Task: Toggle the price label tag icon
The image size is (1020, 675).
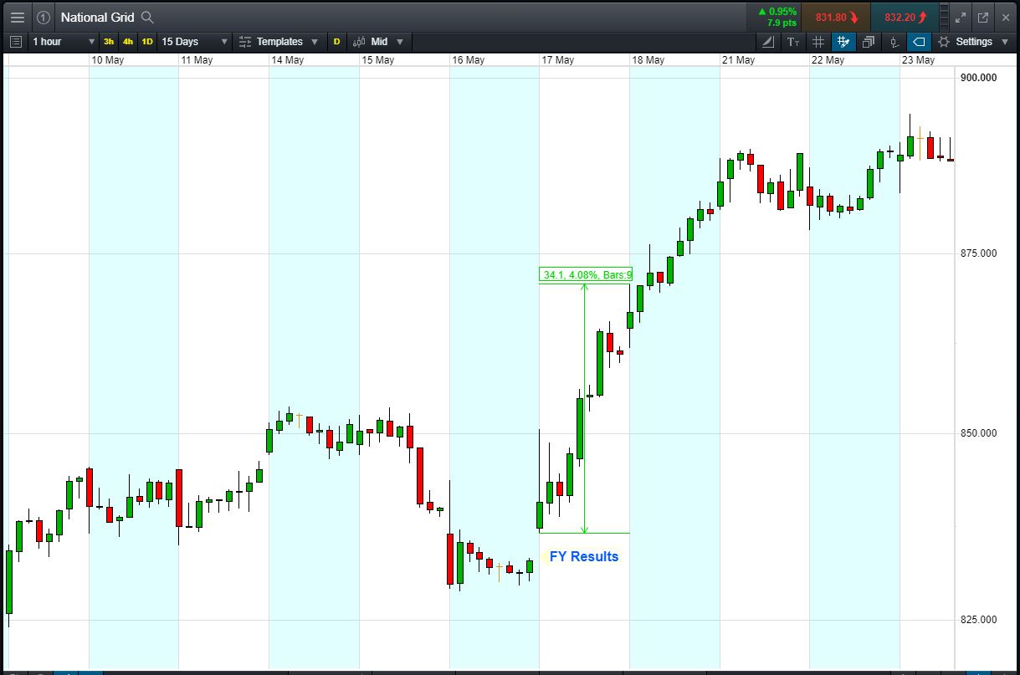Action: click(920, 41)
